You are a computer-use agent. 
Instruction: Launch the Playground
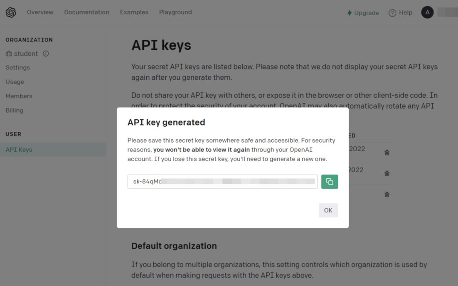coord(175,12)
